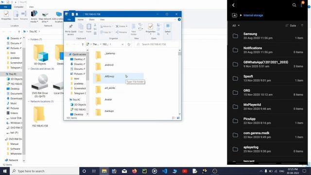Open the All filter dropdown in phone app
This screenshot has width=311, height=175.
[x=236, y=25]
